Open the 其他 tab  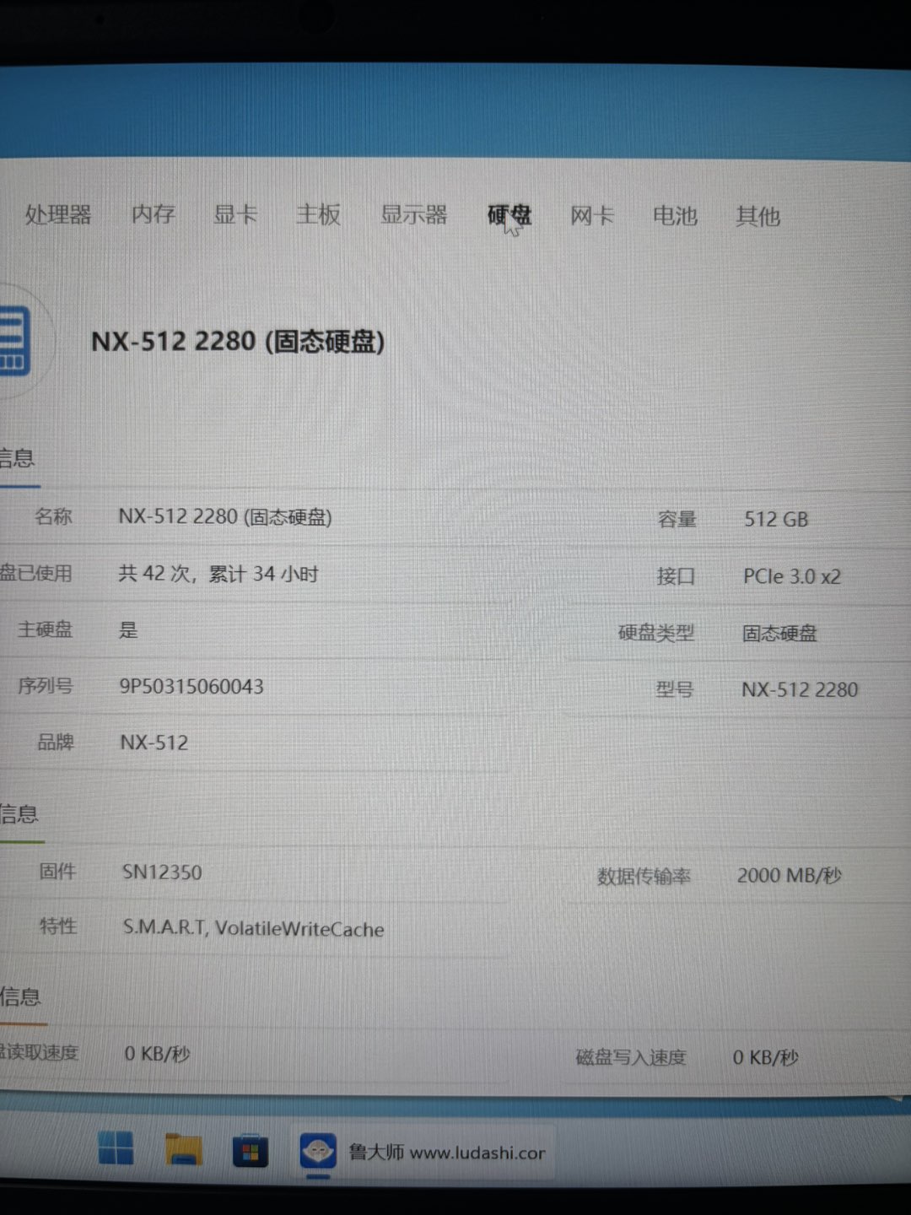tap(757, 217)
